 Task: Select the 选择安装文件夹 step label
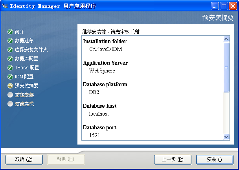tap(31, 49)
